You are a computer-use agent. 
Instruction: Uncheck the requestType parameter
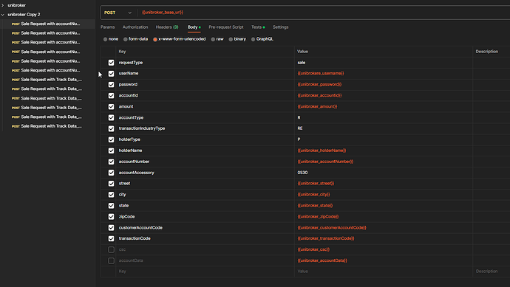111,63
